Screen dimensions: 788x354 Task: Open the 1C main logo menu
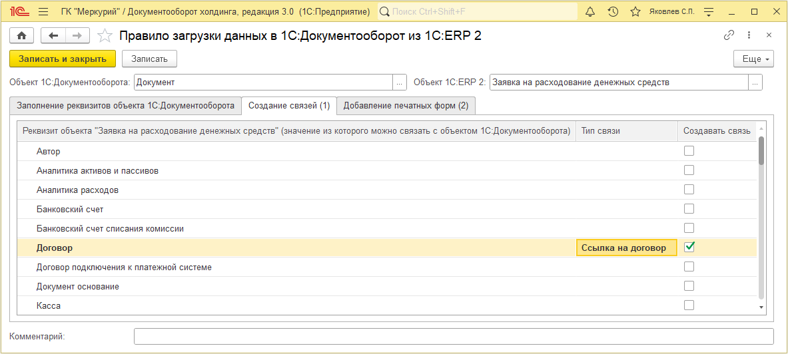pyautogui.click(x=19, y=11)
